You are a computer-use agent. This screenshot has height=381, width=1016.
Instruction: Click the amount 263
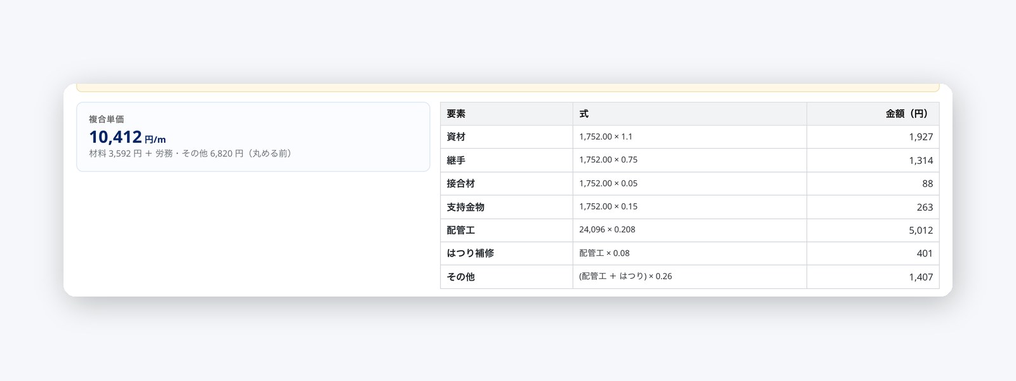(925, 207)
